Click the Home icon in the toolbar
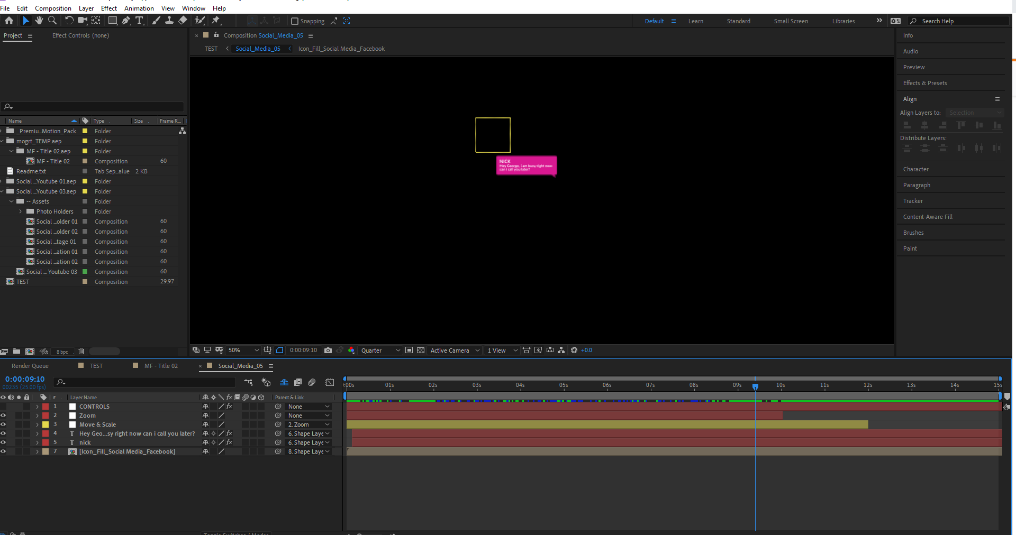1016x535 pixels. pyautogui.click(x=9, y=21)
